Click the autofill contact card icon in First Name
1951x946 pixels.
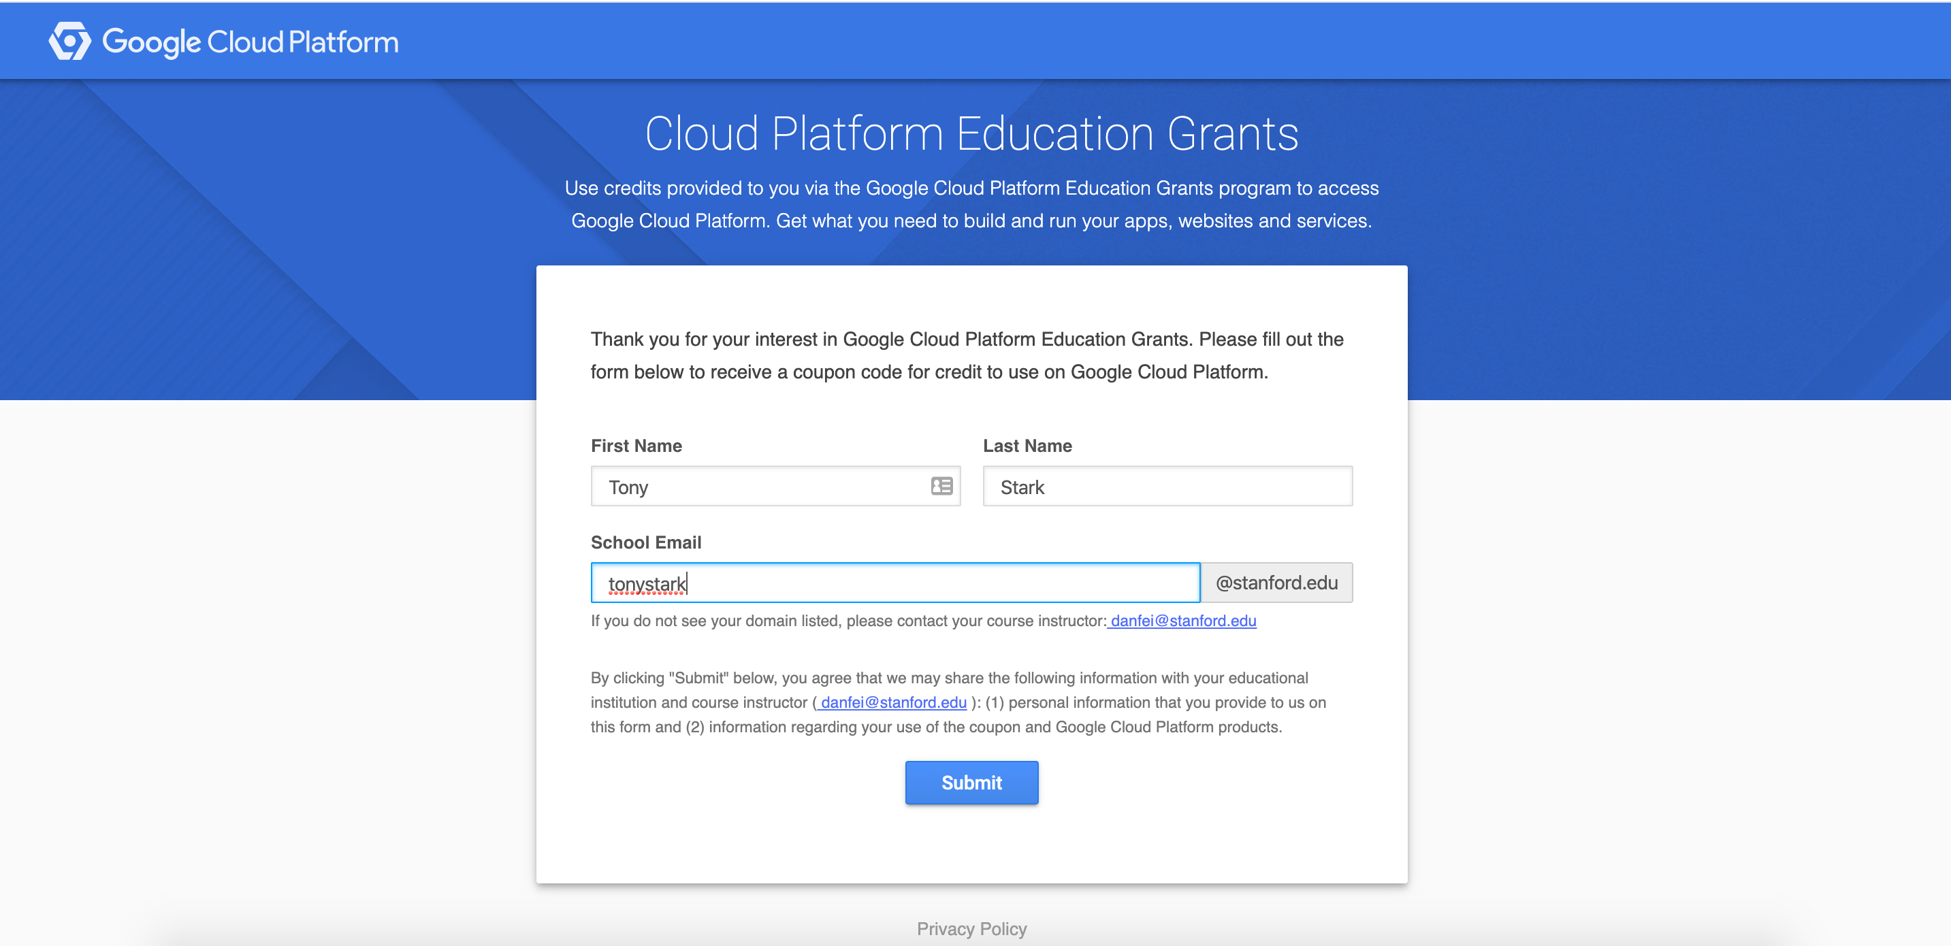[941, 486]
